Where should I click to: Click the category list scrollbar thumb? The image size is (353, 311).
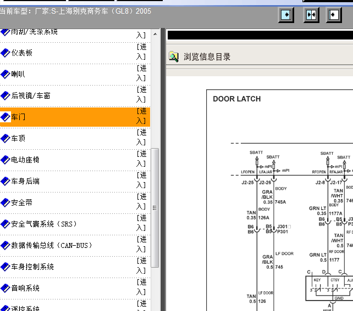pyautogui.click(x=155, y=208)
